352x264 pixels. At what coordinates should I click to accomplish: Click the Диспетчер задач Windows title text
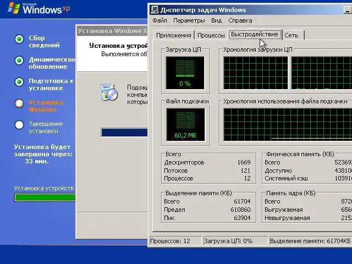coord(203,10)
